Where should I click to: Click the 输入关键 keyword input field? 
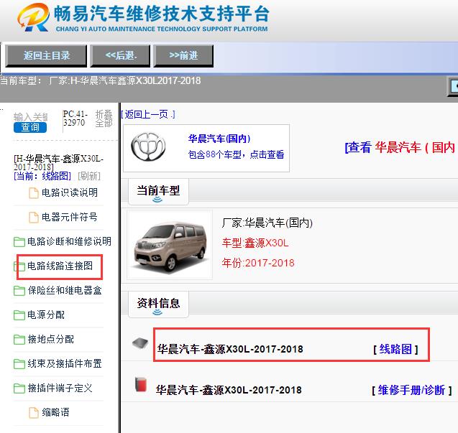tap(30, 117)
